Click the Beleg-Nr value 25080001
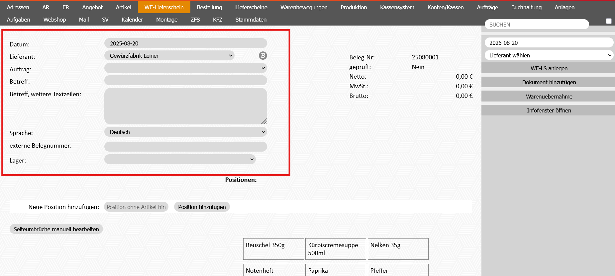This screenshot has width=615, height=276. pos(425,57)
